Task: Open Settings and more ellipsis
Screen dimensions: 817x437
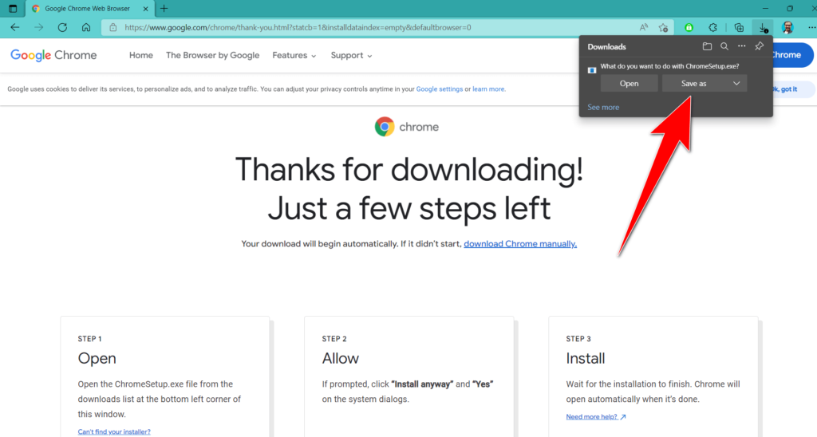Action: click(811, 28)
